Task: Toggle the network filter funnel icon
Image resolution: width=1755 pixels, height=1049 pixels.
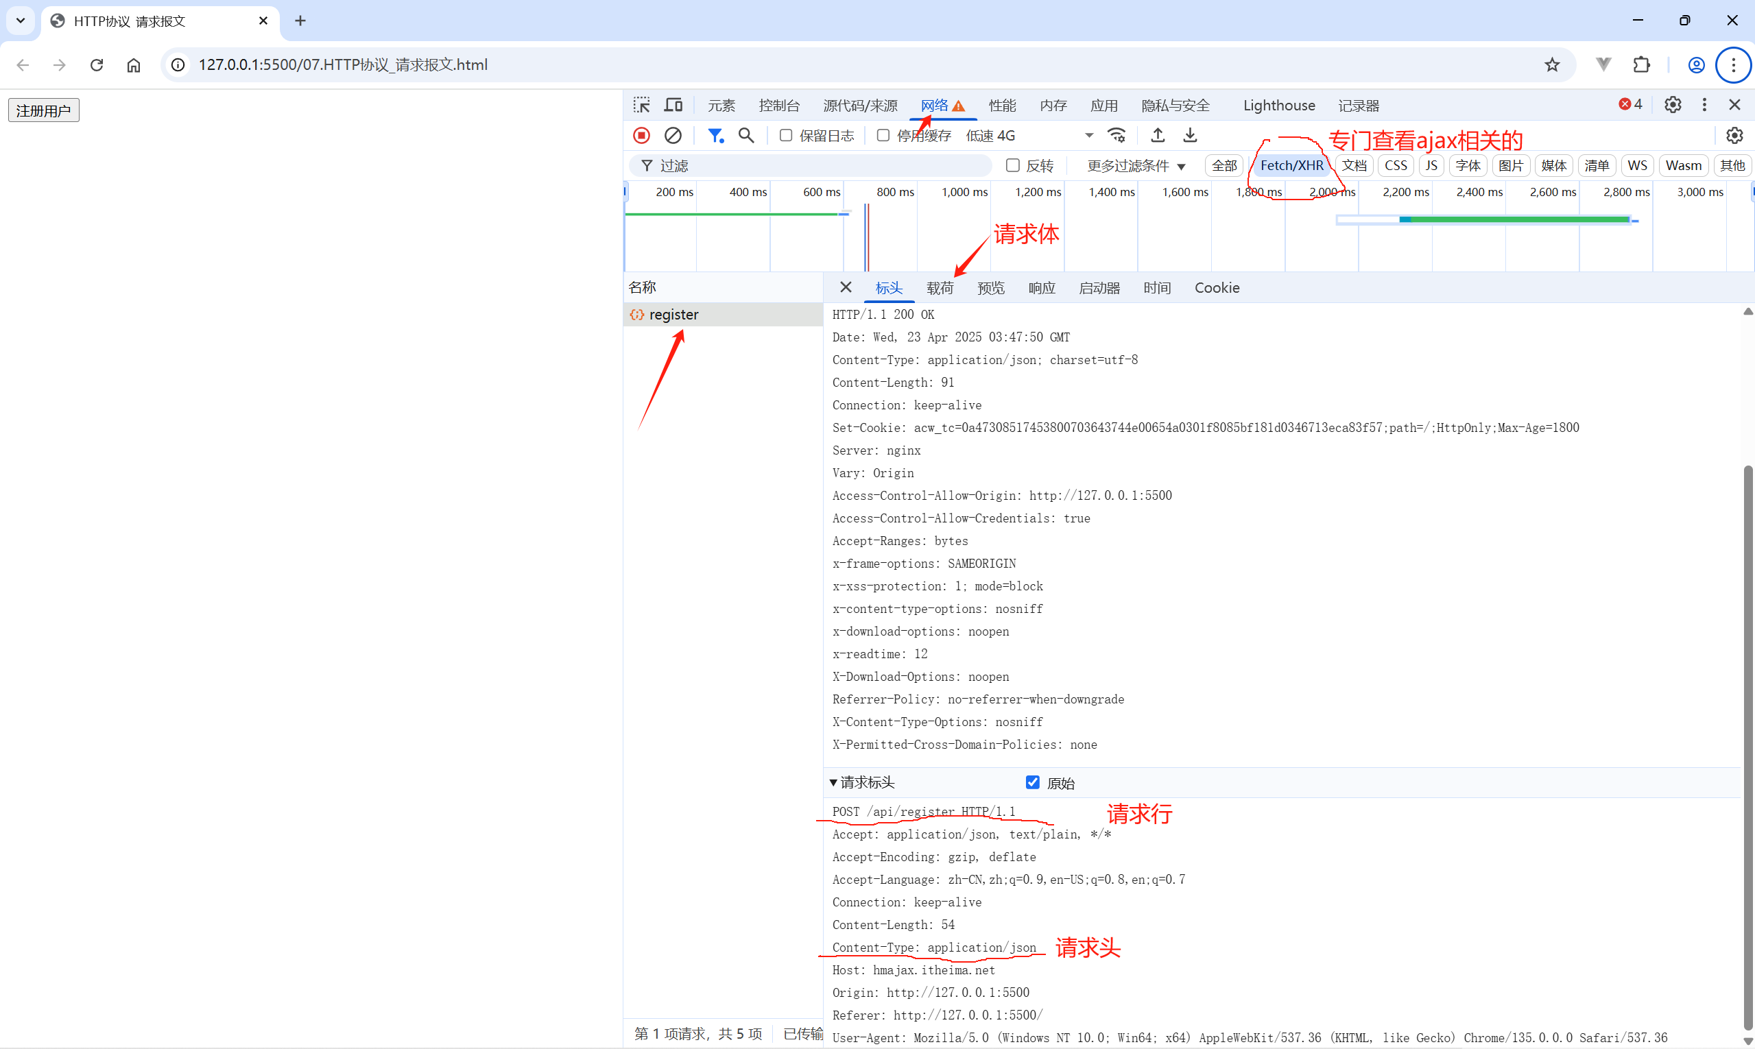Action: click(715, 135)
